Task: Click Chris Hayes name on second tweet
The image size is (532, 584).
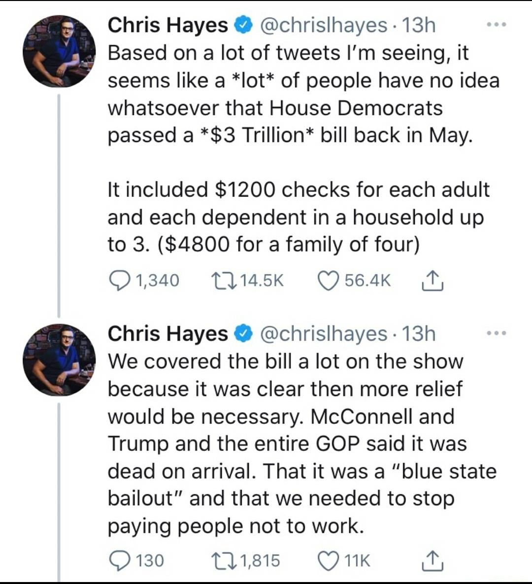Action: point(167,334)
